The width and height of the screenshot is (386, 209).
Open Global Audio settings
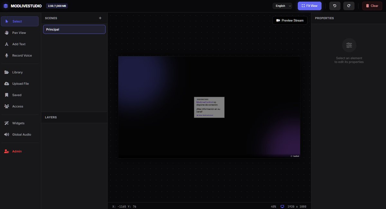pos(20,135)
